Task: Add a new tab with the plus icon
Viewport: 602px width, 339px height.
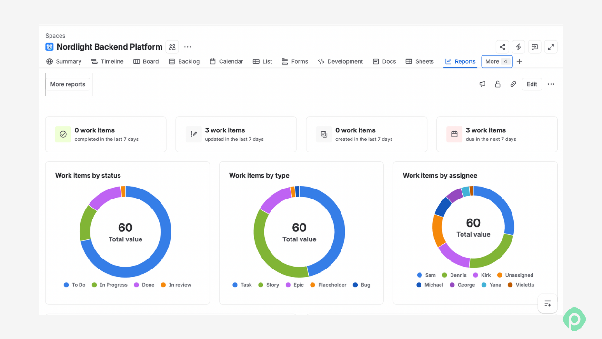Action: click(520, 61)
